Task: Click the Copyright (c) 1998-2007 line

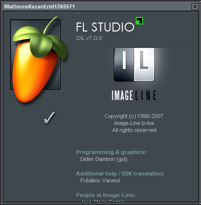Action: click(134, 116)
